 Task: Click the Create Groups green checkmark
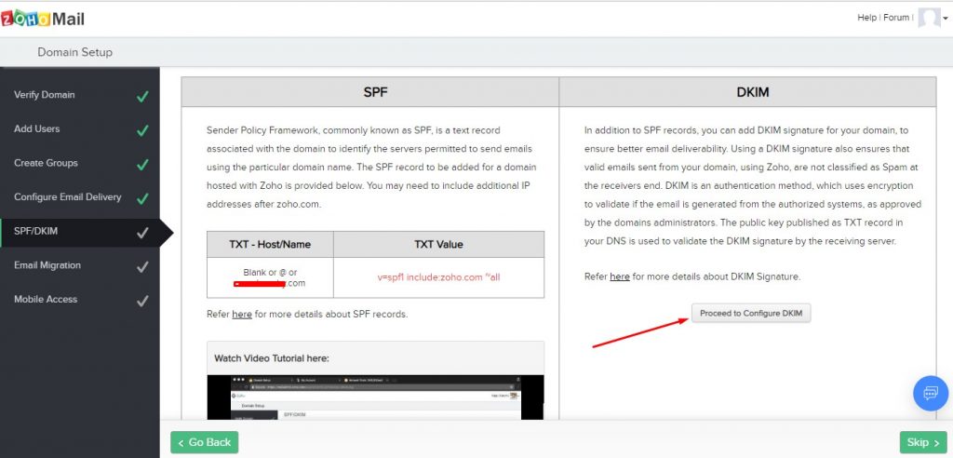coord(142,164)
